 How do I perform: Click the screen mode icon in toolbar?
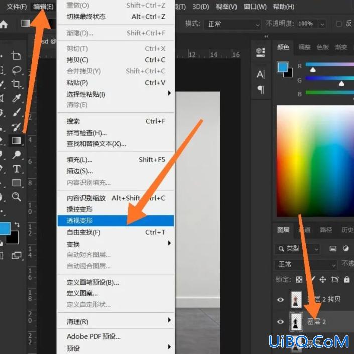[x=16, y=256]
